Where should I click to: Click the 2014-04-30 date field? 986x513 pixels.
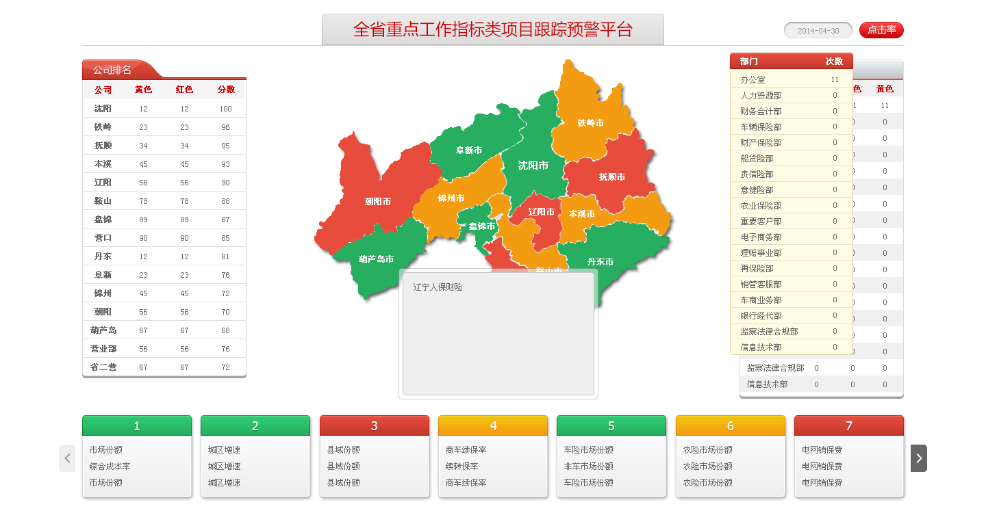coord(818,31)
